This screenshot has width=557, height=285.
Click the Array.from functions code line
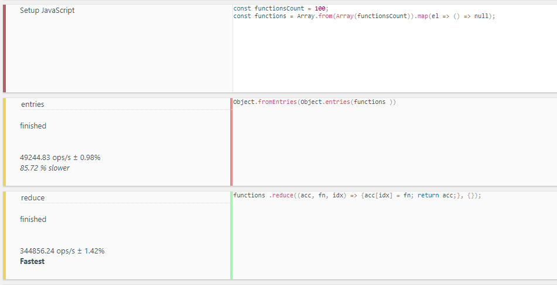(x=364, y=16)
